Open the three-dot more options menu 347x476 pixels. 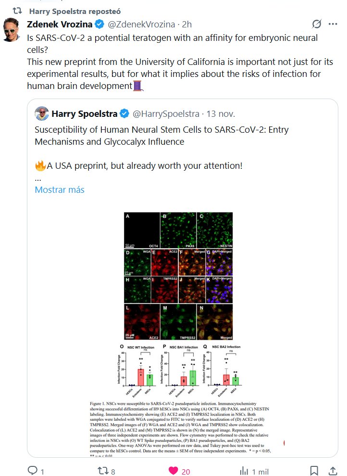[333, 24]
